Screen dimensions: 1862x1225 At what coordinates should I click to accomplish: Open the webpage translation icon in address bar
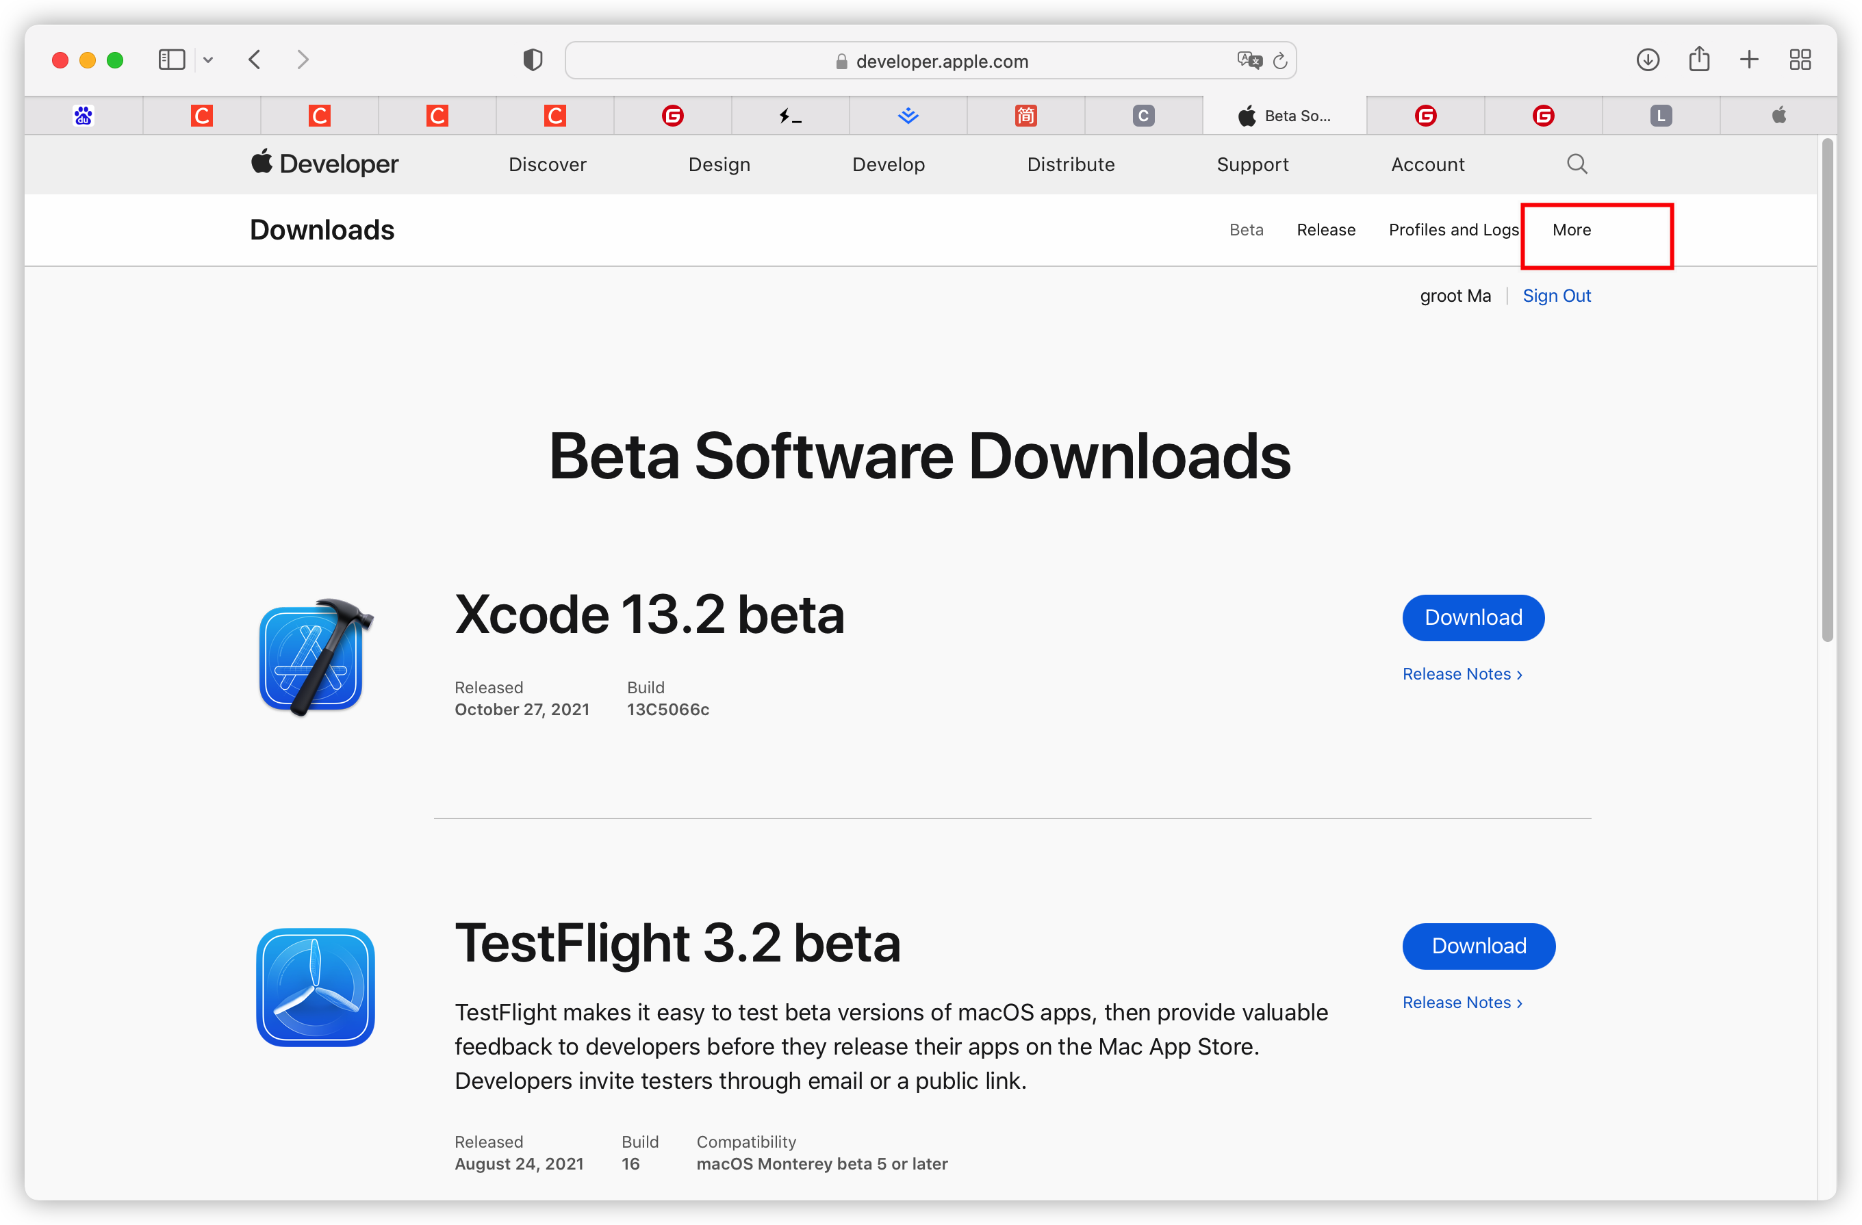[1249, 60]
